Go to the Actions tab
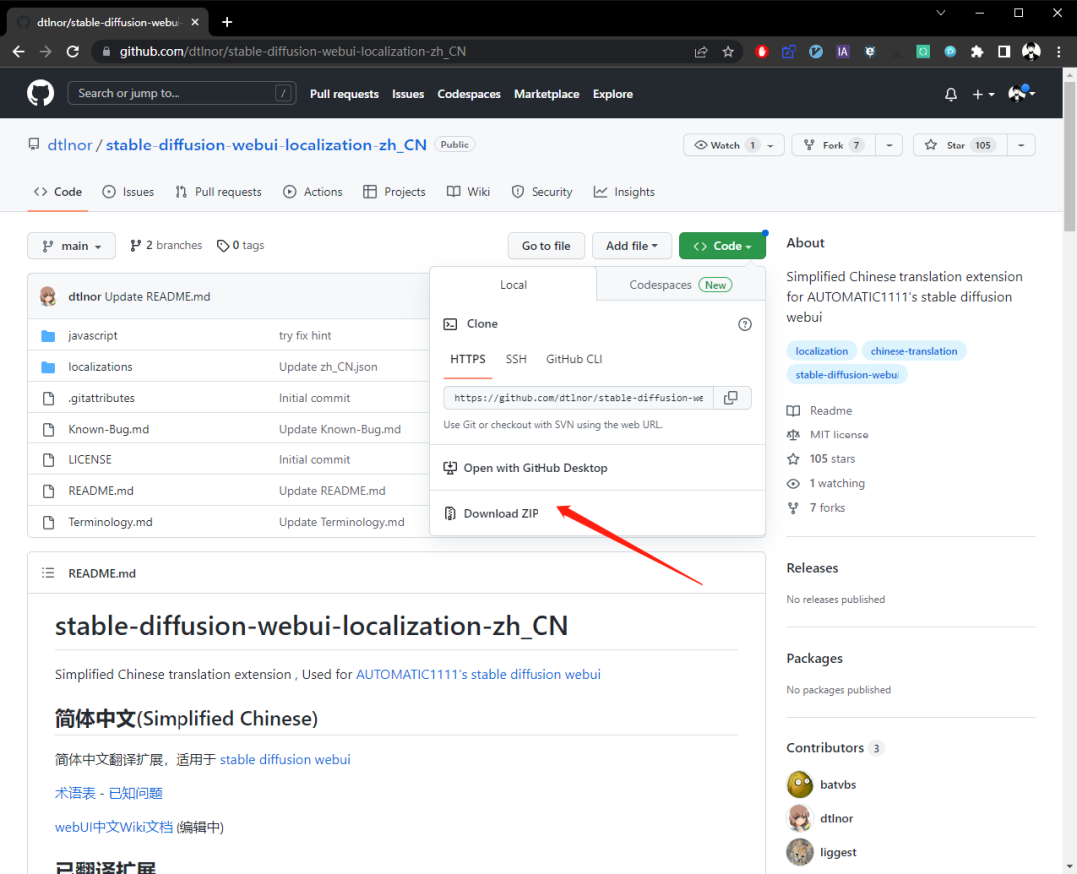1077x874 pixels. pyautogui.click(x=312, y=192)
